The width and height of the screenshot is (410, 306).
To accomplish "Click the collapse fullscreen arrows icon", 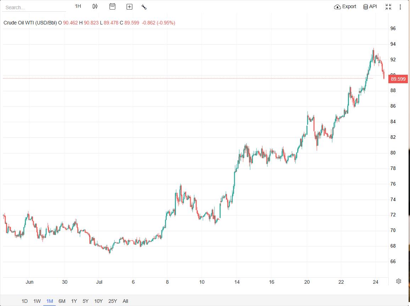I will click(388, 7).
